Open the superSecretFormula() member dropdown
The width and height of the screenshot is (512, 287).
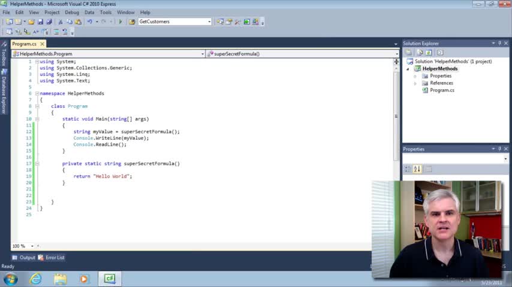(397, 54)
